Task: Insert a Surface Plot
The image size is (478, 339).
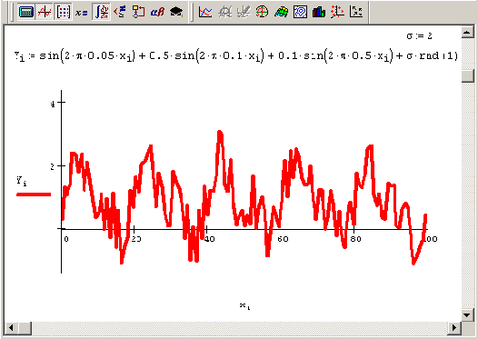Action: point(281,12)
